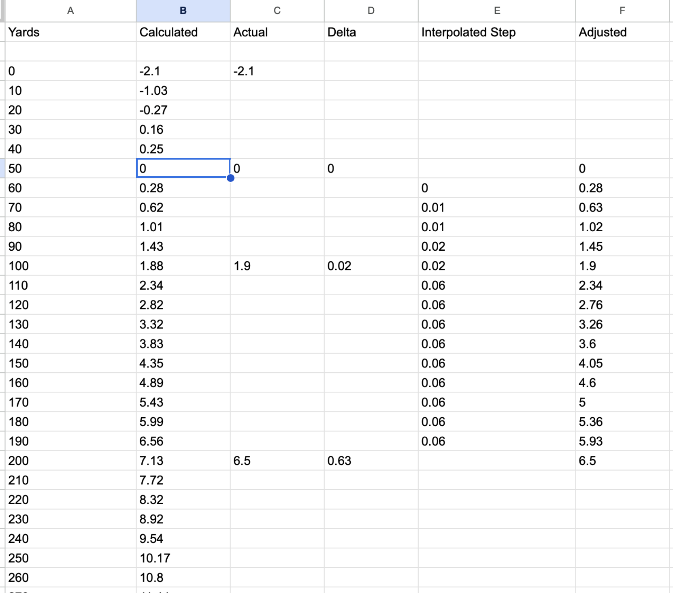
Task: Select column B header
Action: [183, 11]
